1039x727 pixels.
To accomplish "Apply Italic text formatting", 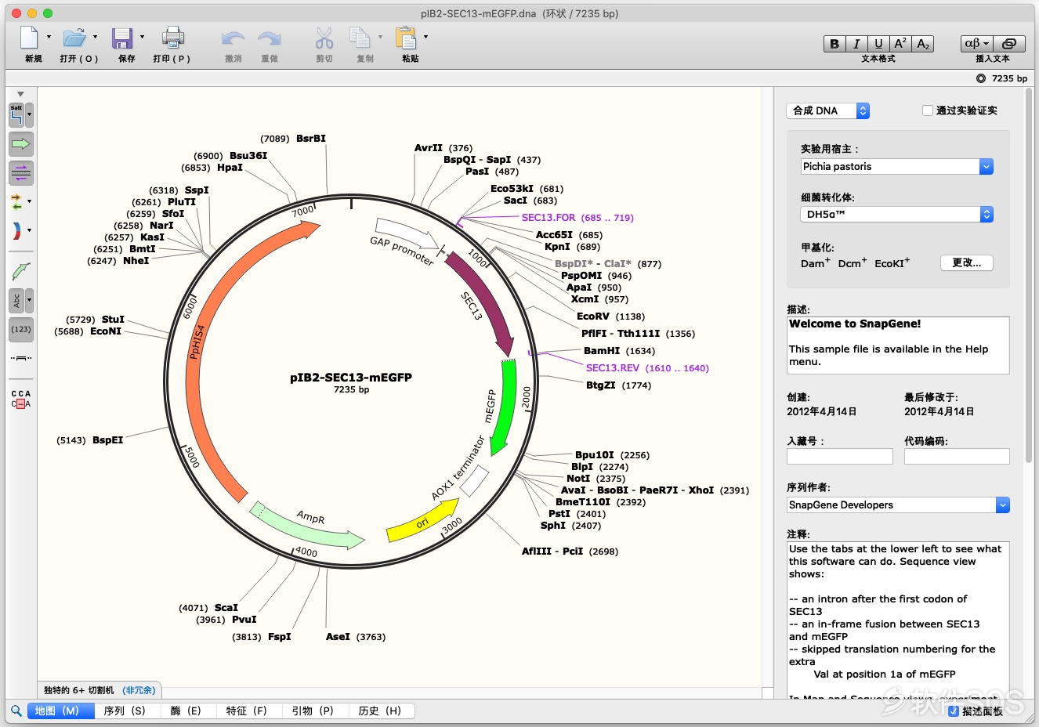I will click(x=856, y=44).
